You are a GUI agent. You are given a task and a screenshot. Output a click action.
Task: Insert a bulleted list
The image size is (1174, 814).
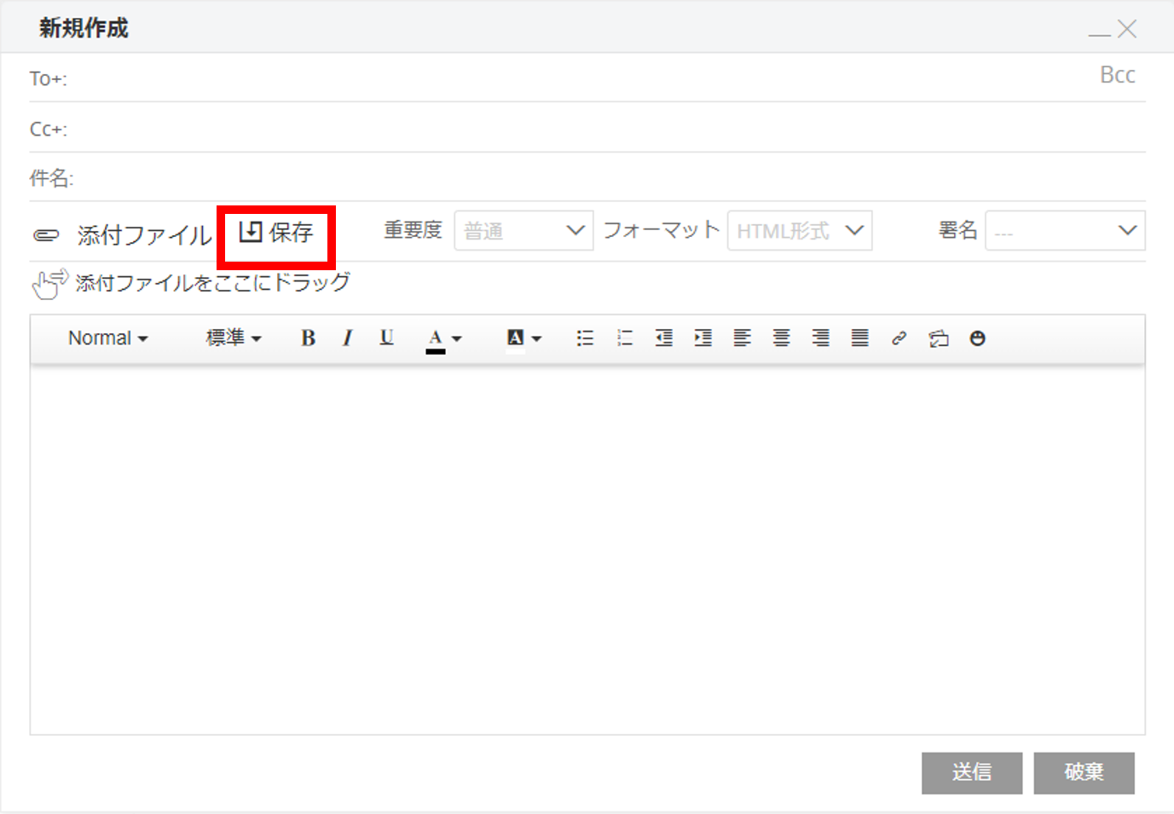coord(585,338)
